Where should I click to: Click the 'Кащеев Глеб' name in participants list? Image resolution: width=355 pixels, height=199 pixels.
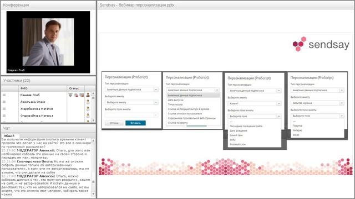(x=30, y=95)
